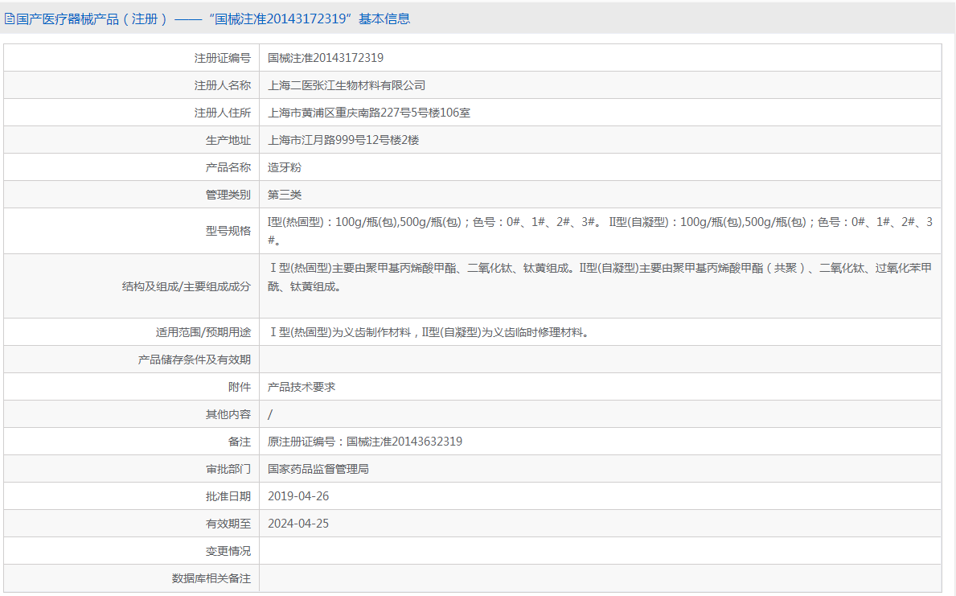The height and width of the screenshot is (596, 956).
Task: Click the 生产地址 label
Action: tap(228, 140)
